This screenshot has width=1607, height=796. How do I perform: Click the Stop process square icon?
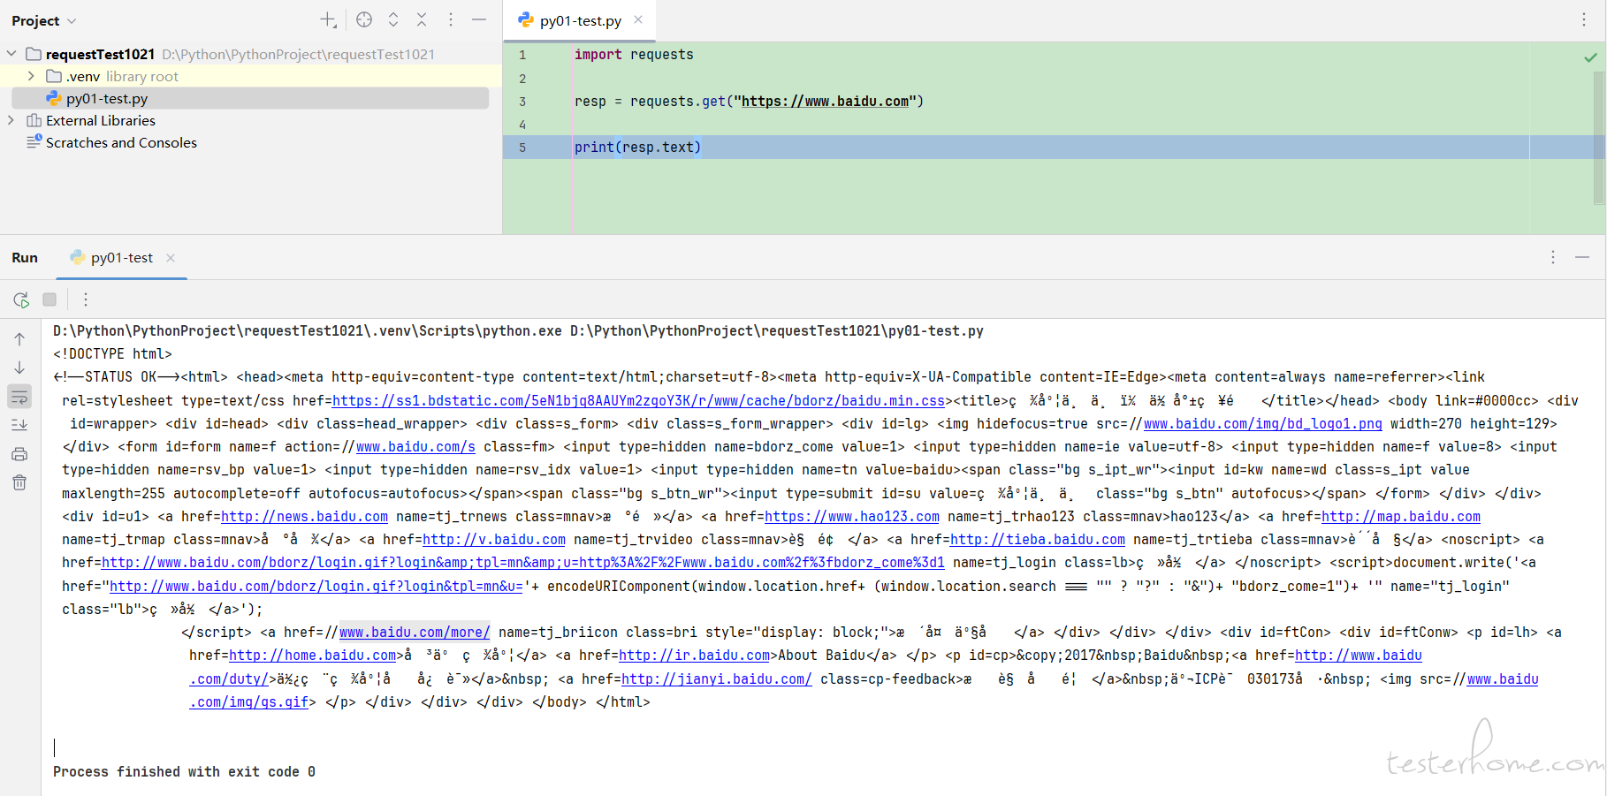[50, 299]
